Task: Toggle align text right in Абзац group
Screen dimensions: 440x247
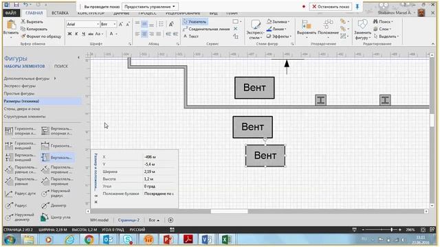Action: point(151,34)
